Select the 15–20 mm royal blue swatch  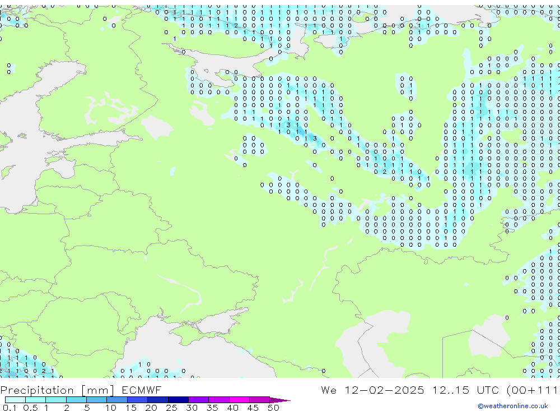[x=138, y=400]
